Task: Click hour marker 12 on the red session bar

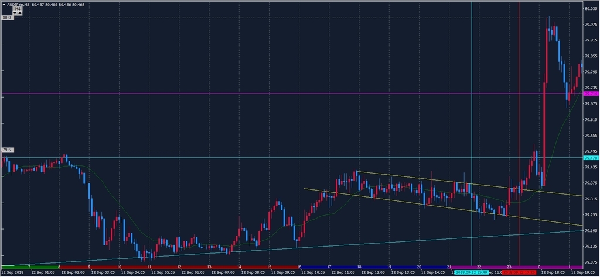Action: pyautogui.click(x=179, y=266)
